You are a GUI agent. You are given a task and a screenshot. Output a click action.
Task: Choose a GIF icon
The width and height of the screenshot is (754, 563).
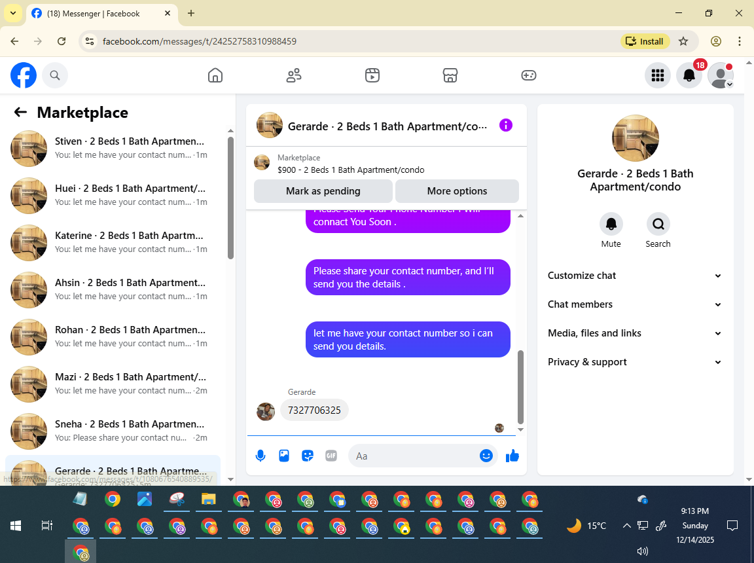click(x=331, y=456)
